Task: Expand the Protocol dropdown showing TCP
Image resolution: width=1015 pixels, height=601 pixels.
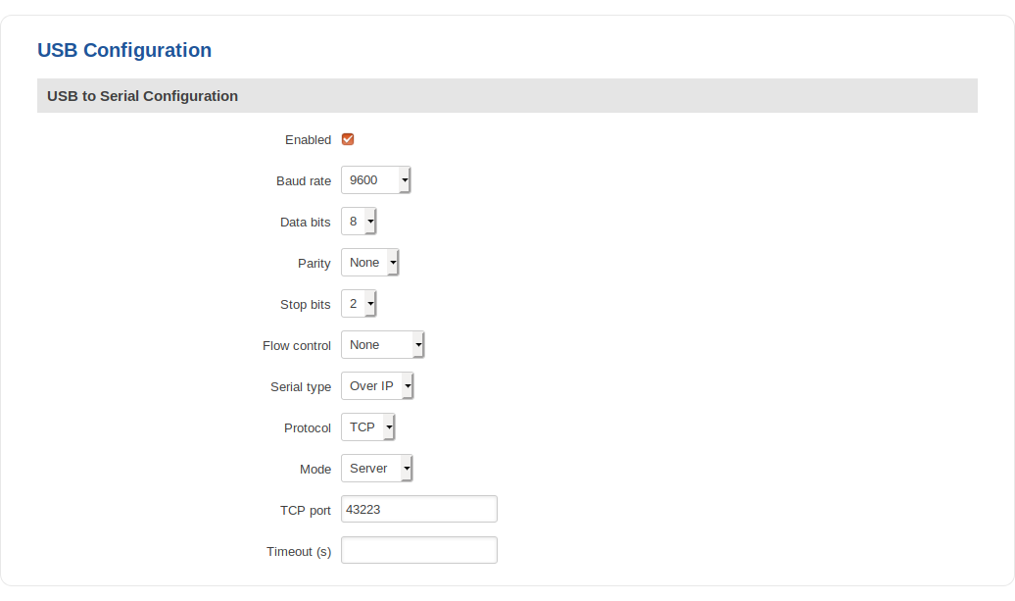Action: [367, 427]
